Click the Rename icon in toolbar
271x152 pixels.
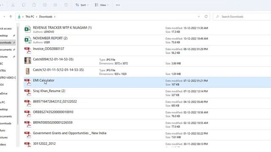click(x=44, y=5)
